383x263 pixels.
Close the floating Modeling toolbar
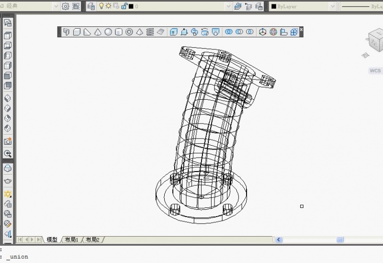pos(301,29)
